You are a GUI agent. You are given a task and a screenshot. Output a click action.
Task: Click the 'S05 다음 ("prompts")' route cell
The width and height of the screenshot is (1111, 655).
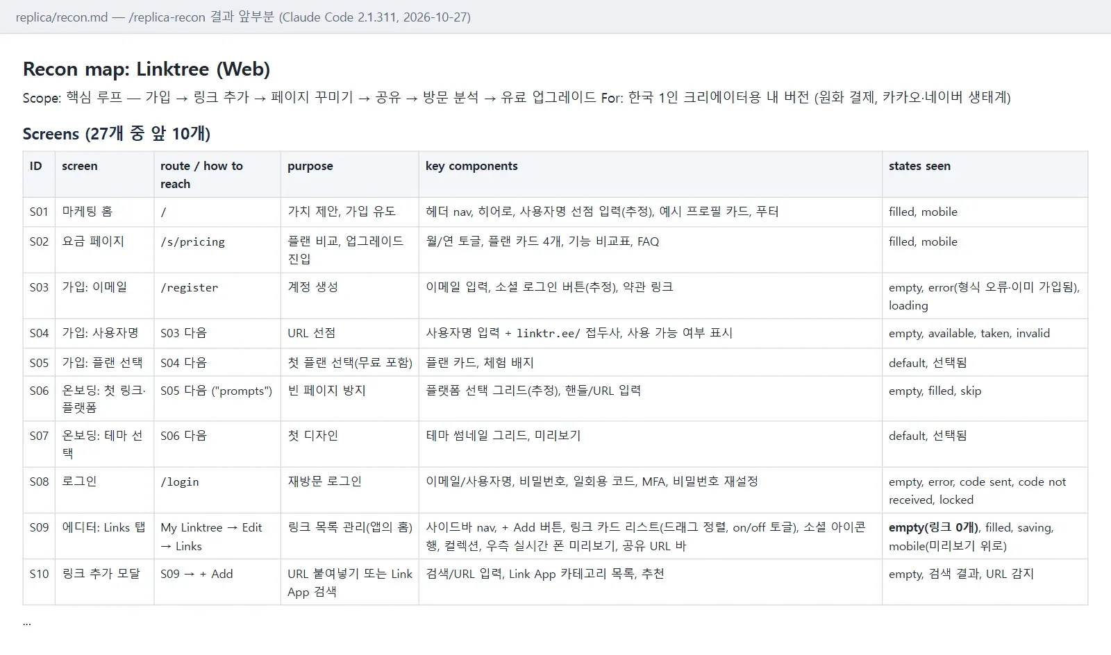click(217, 399)
